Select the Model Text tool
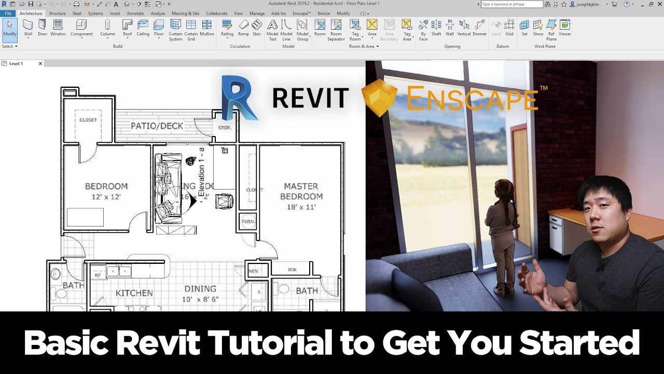Viewport: 664px width, 374px height. (272, 30)
